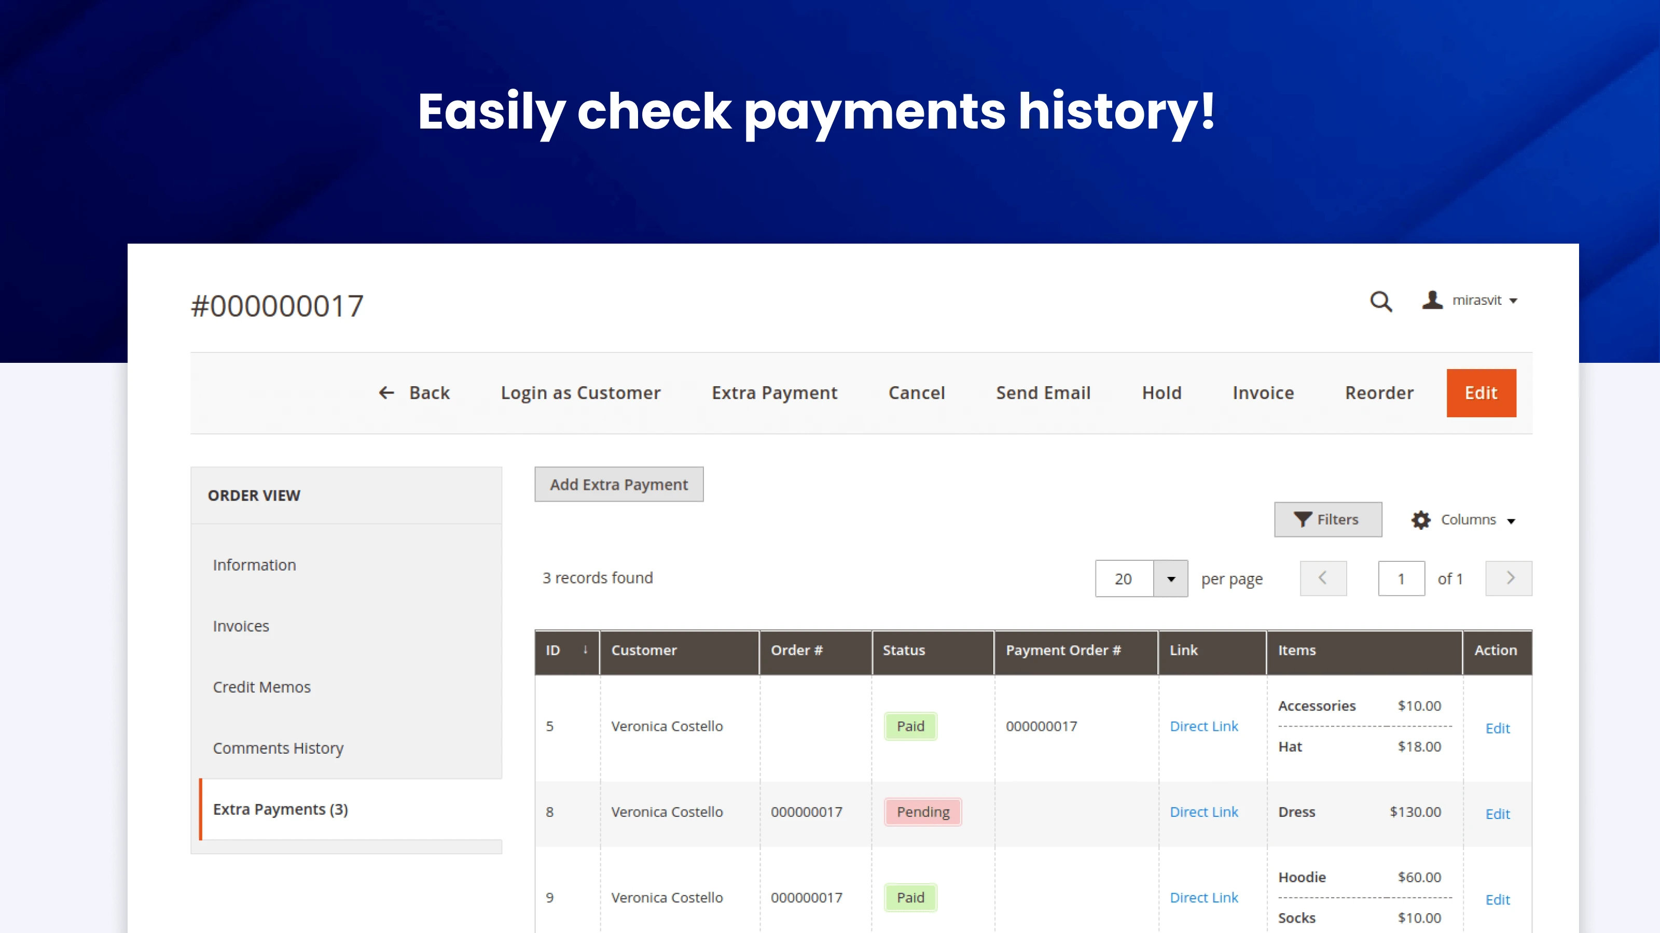
Task: Open the Invoices sidebar tab
Action: click(x=241, y=626)
